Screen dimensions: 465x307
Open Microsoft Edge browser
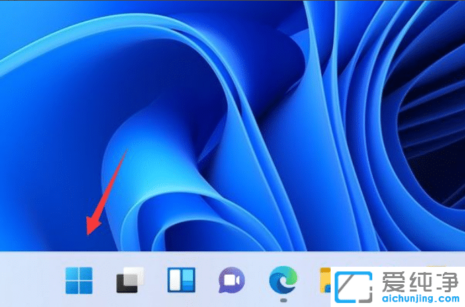click(283, 280)
